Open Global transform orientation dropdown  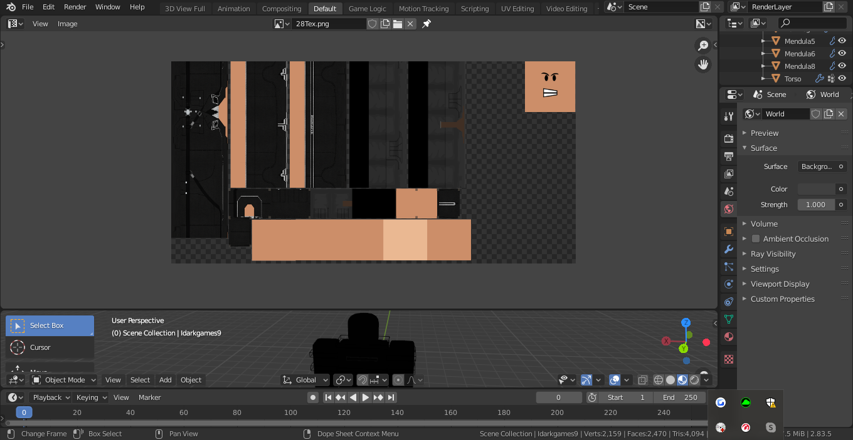(x=305, y=380)
